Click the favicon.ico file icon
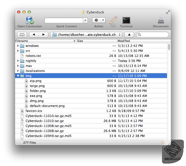The height and width of the screenshot is (166, 186). click(22, 111)
